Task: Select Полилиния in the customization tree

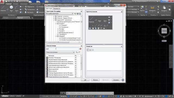Action: point(65,27)
